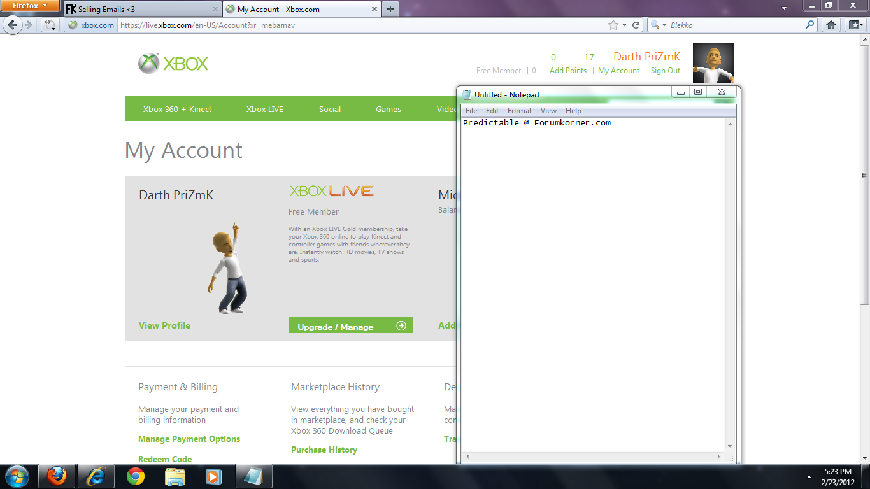Select the Notepad taskbar button
Screen dimensions: 870x489
254,476
